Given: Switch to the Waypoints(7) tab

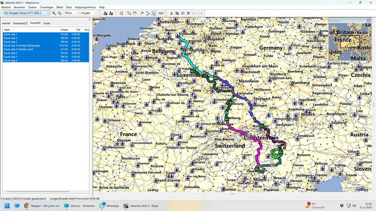Looking at the screenshot, I should (20, 23).
